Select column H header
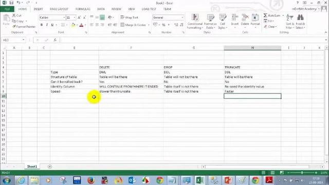 coord(252,48)
